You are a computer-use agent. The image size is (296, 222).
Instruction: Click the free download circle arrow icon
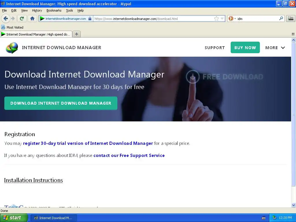pyautogui.click(x=193, y=77)
